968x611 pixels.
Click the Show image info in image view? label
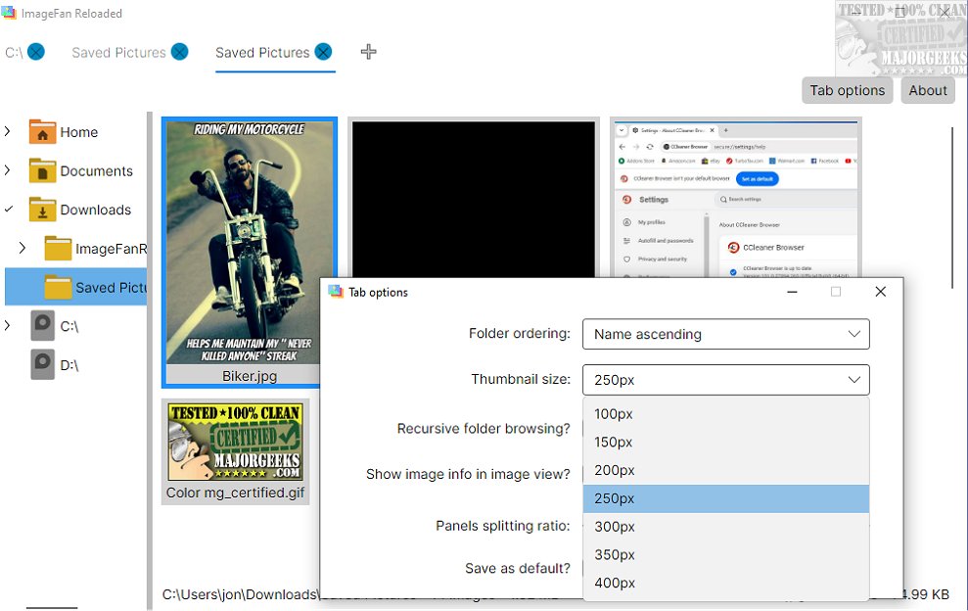[468, 475]
